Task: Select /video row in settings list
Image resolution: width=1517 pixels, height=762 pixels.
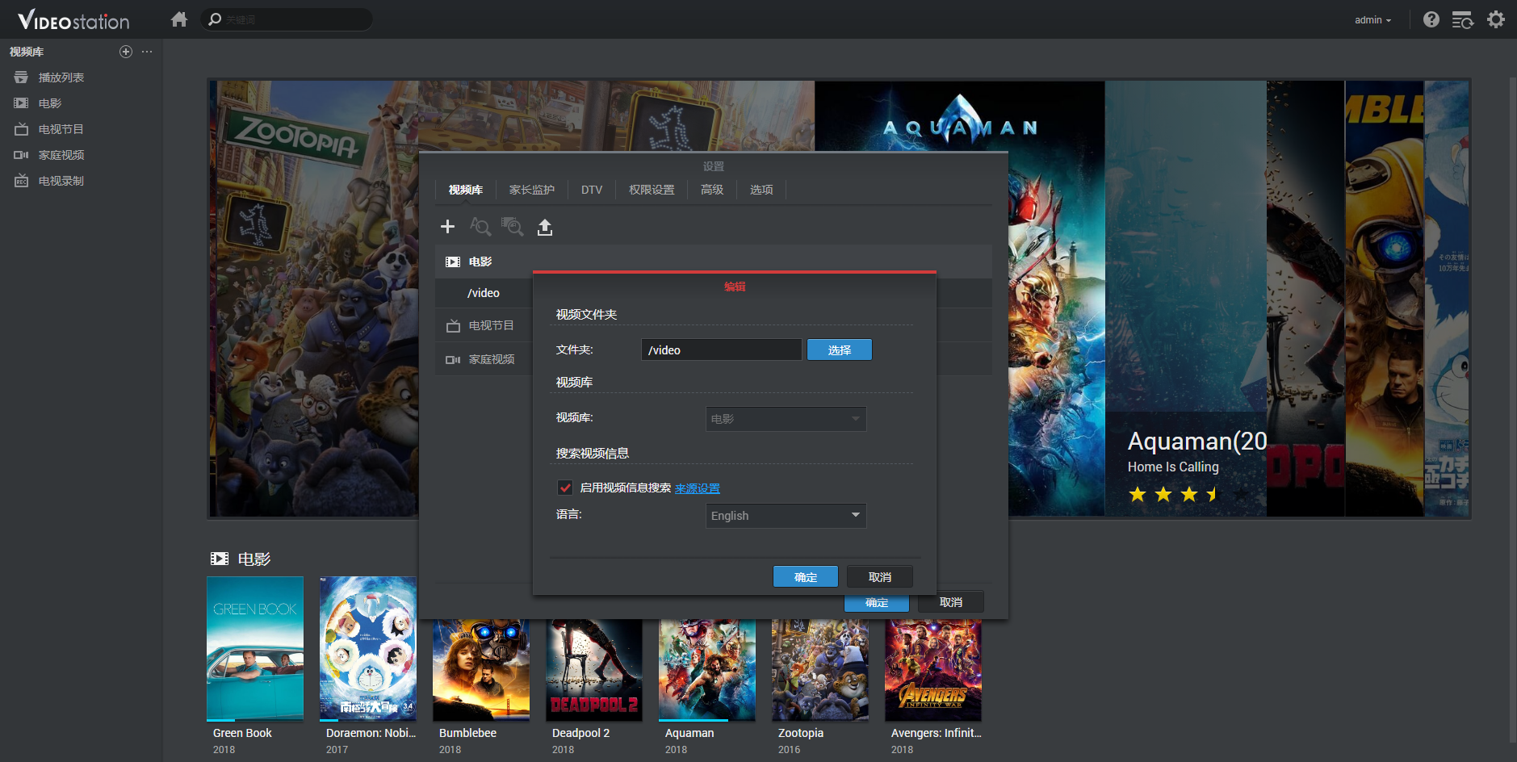Action: (484, 293)
